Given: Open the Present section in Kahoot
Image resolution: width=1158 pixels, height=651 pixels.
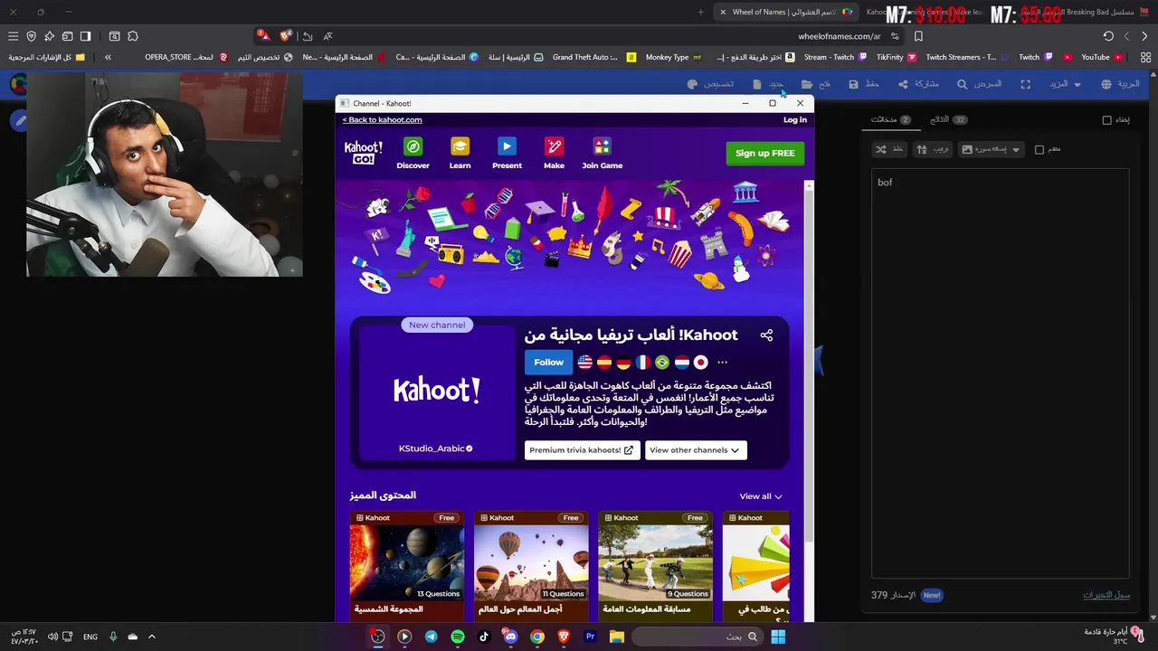Looking at the screenshot, I should click(x=507, y=153).
